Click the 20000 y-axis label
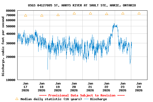This screenshot has height=102, width=153. pyautogui.click(x=11, y=57)
